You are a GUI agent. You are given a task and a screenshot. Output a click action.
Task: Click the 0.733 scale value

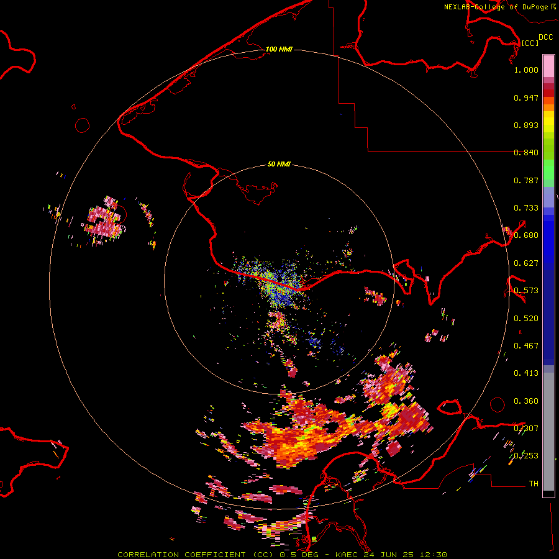[x=526, y=208]
